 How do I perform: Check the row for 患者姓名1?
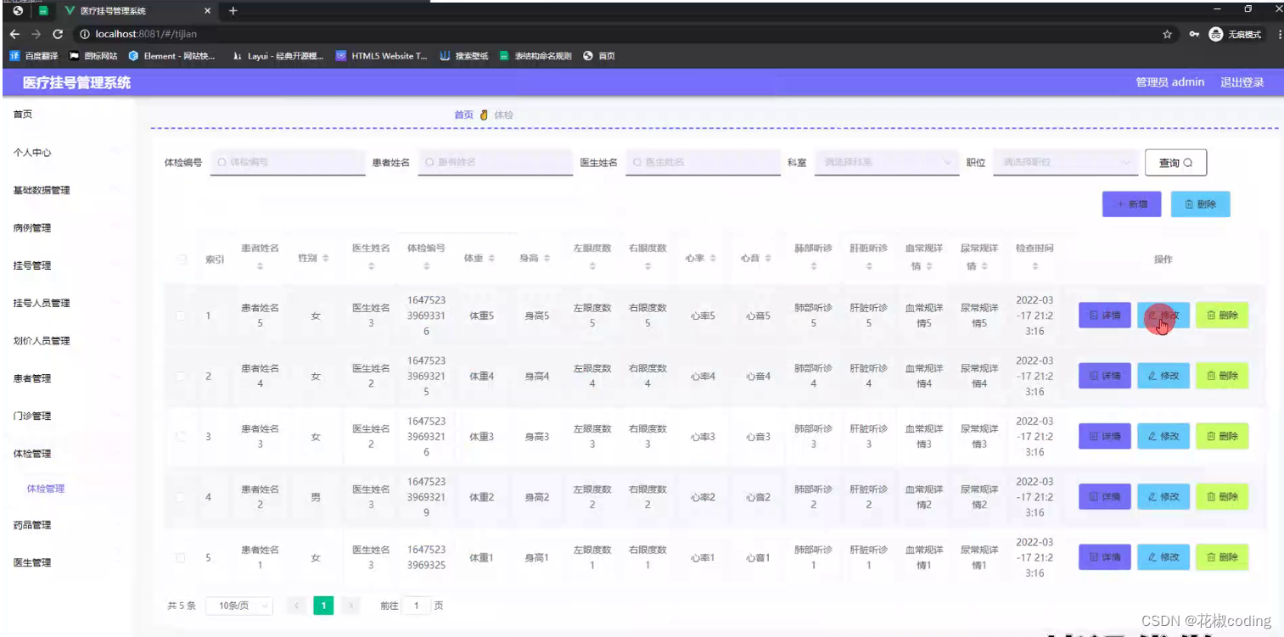(x=181, y=557)
